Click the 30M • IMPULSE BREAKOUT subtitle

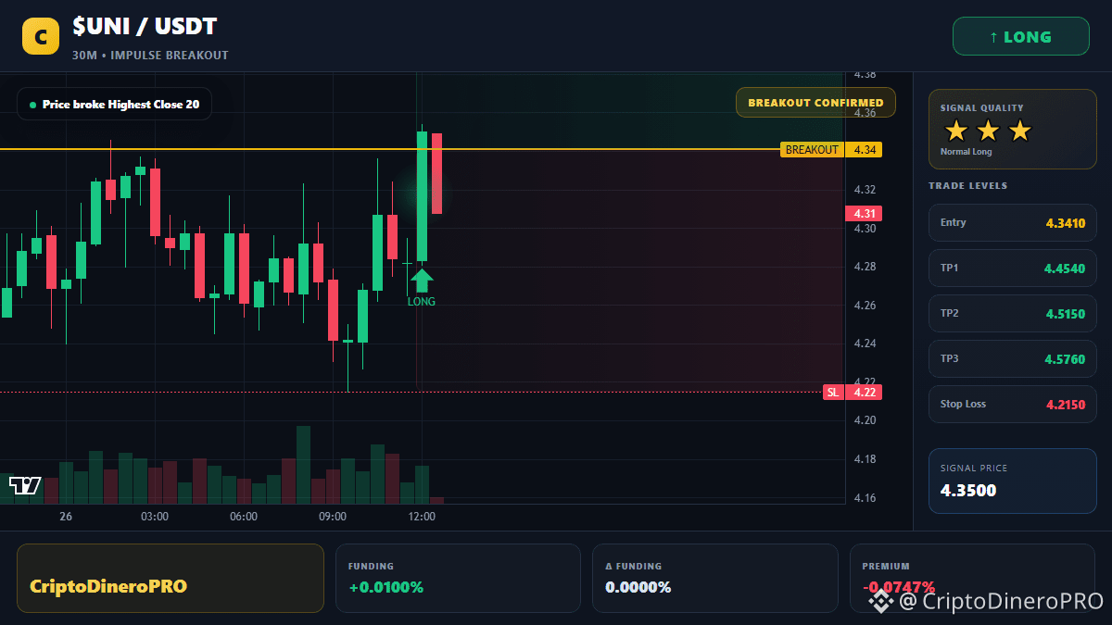tap(150, 56)
